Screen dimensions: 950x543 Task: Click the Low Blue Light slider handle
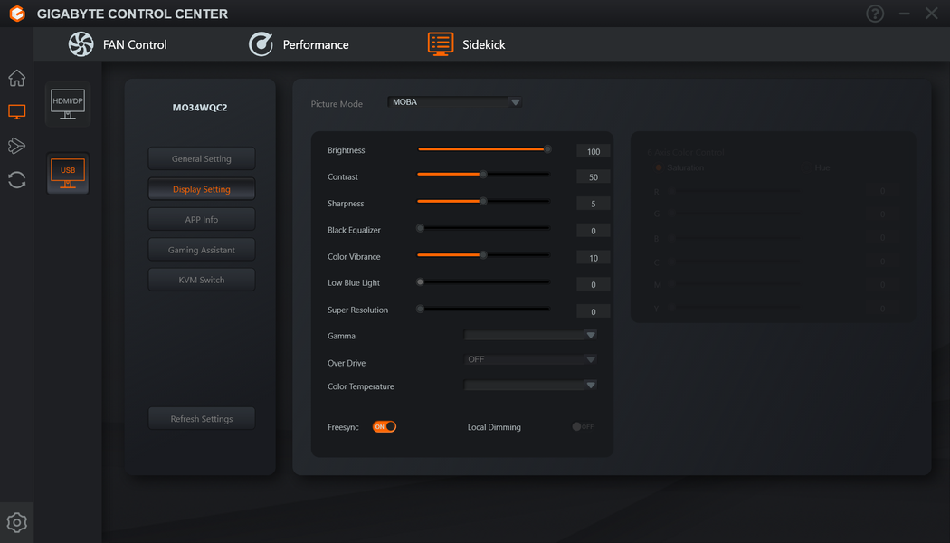(x=420, y=281)
